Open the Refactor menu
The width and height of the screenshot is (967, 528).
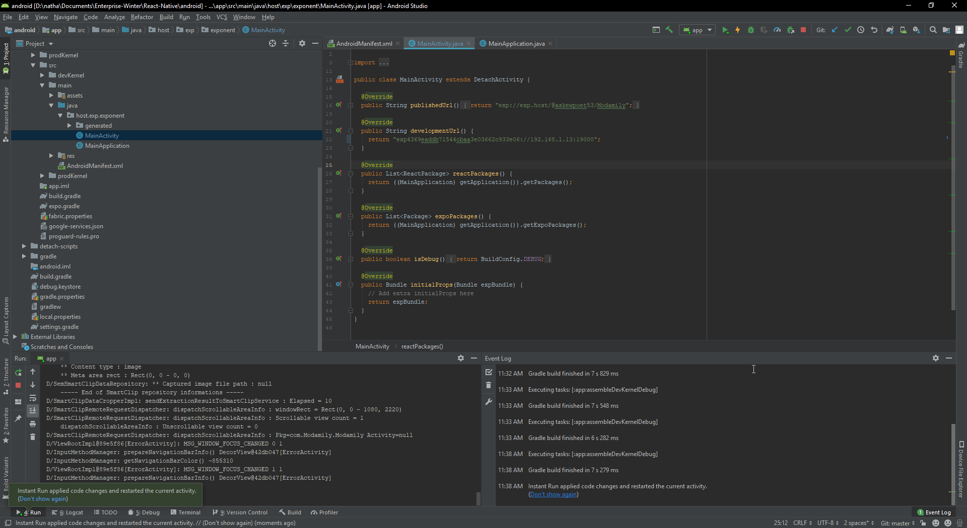coord(142,17)
